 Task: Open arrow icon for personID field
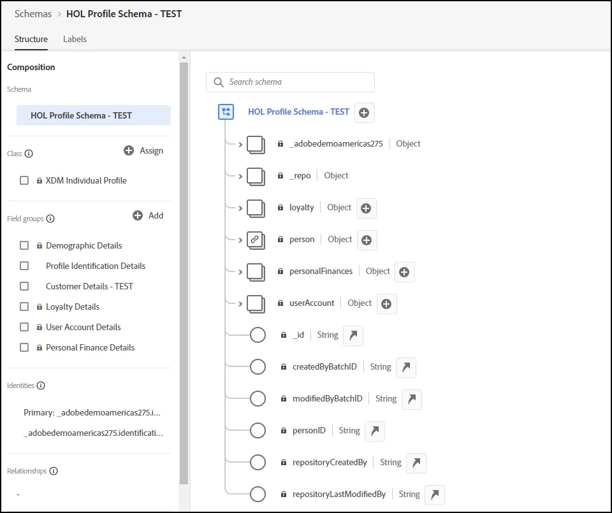(x=375, y=431)
